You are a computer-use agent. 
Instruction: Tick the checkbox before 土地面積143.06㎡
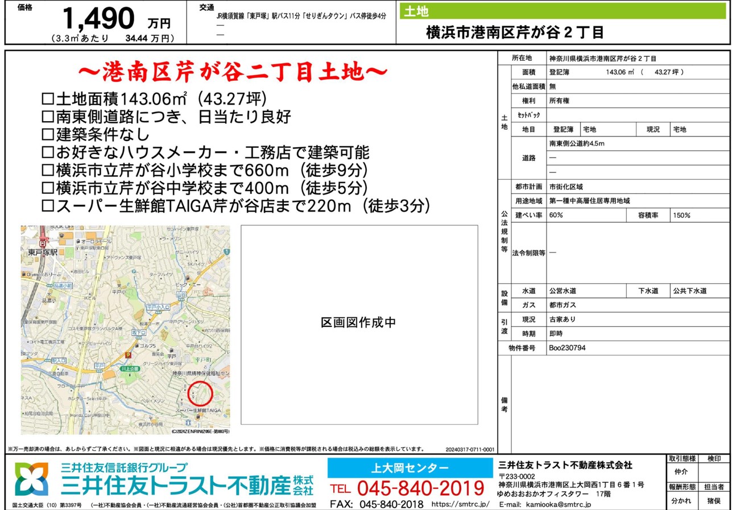click(x=48, y=99)
